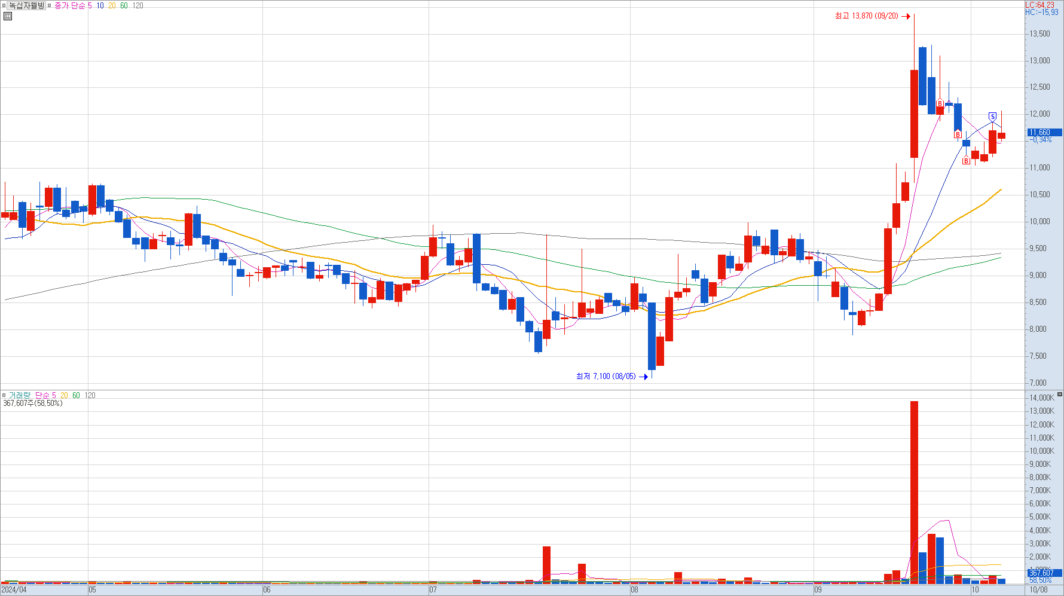Select the price 20-day MA label

tap(112, 5)
